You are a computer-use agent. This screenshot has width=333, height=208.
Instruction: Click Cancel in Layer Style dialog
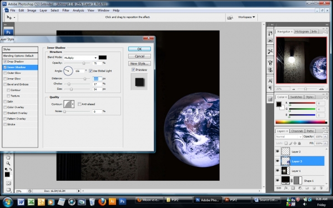(x=139, y=56)
